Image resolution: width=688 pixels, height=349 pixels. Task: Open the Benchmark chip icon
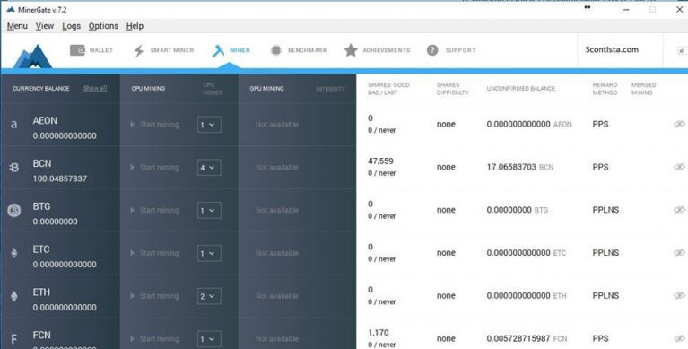(275, 50)
